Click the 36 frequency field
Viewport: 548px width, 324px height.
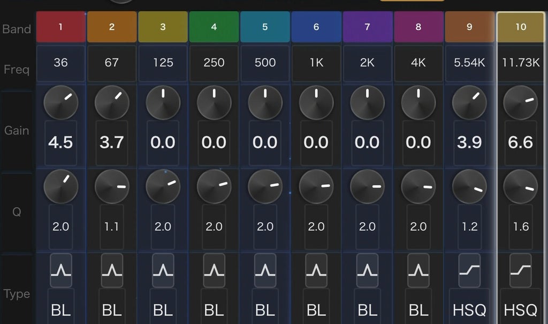[61, 63]
